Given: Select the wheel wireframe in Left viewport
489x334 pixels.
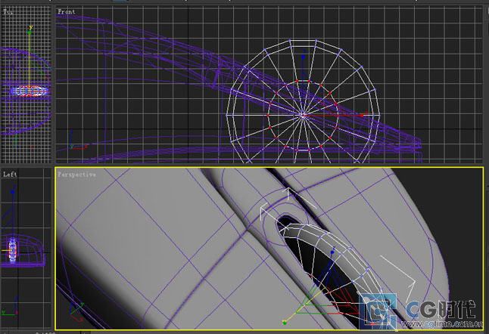Looking at the screenshot, I should point(12,250).
